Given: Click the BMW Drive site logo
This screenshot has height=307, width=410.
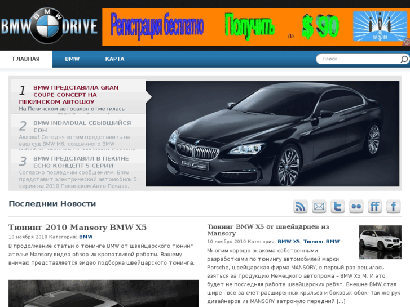Looking at the screenshot, I should tap(49, 25).
